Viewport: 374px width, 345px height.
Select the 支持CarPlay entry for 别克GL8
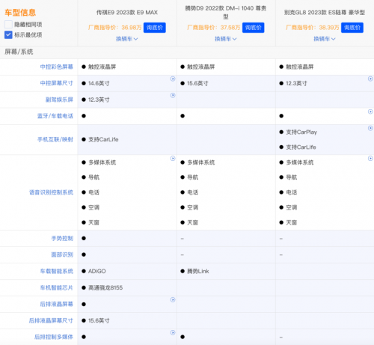[x=301, y=132]
